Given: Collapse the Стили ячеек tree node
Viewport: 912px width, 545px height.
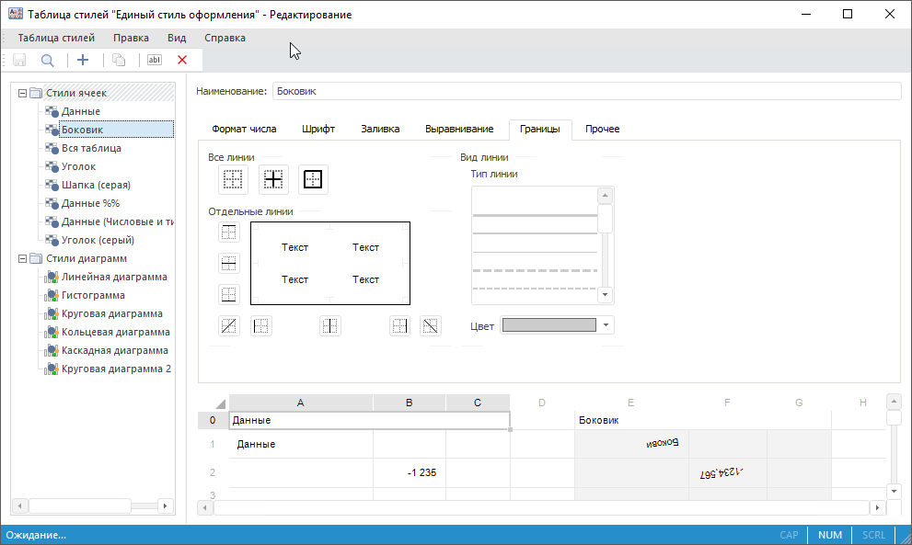Looking at the screenshot, I should pyautogui.click(x=23, y=93).
